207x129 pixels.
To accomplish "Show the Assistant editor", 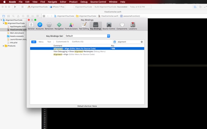I will tap(200, 7).
